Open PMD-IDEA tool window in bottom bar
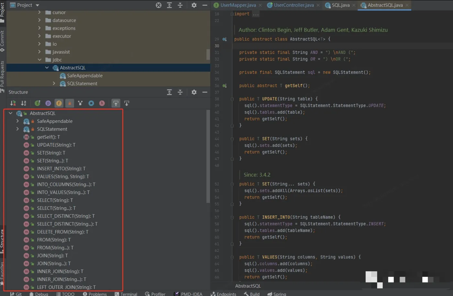This screenshot has height=296, width=453. [188, 294]
